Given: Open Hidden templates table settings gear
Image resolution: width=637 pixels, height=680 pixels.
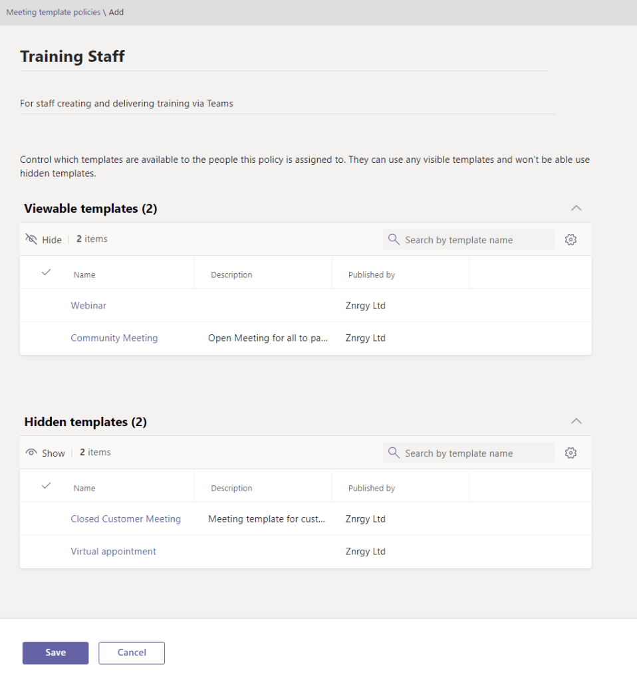Looking at the screenshot, I should point(571,453).
